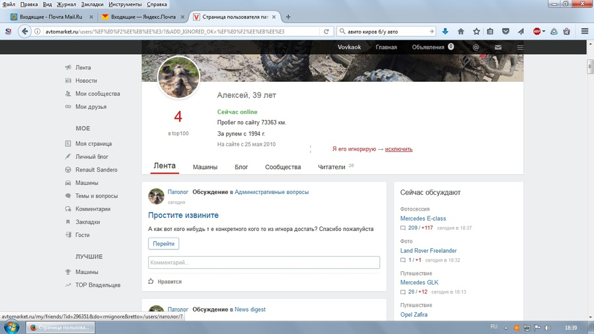This screenshot has height=334, width=594.
Task: Click the search go arrow in search box
Action: point(431,32)
